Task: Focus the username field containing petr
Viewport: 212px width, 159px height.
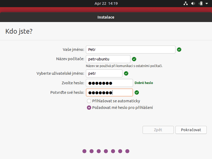Action: 104,73
